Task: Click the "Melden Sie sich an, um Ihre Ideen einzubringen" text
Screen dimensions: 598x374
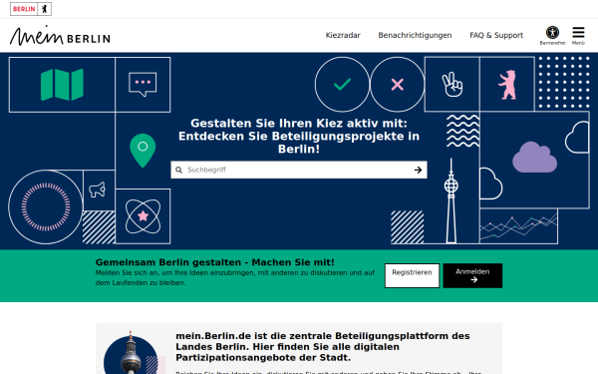Action: [x=235, y=278]
